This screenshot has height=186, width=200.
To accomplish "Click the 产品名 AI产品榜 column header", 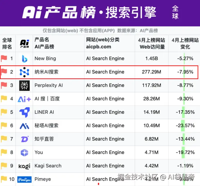I will click(x=44, y=43).
